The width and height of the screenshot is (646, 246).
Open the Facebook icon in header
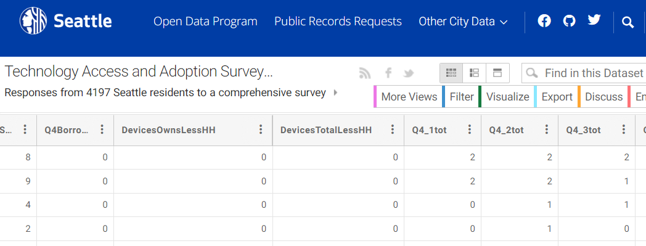[x=544, y=20]
